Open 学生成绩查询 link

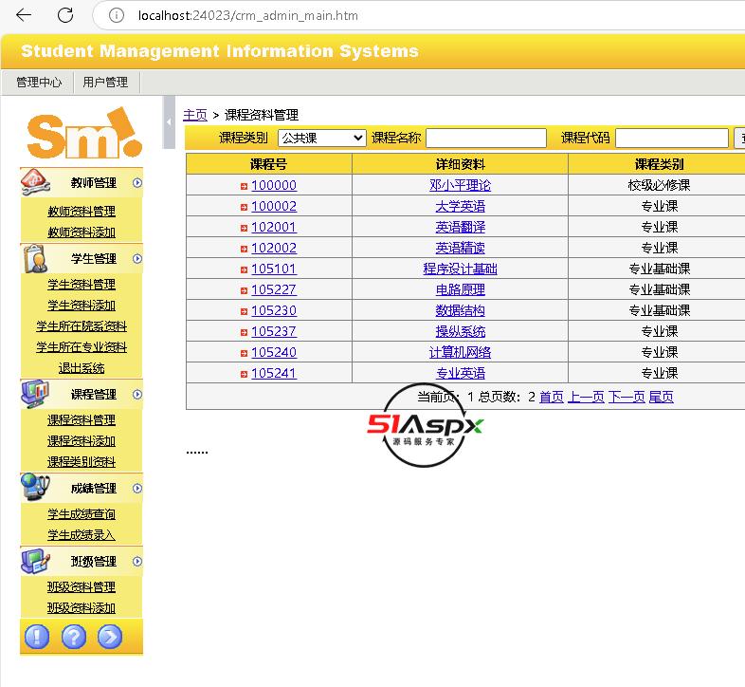pos(82,514)
